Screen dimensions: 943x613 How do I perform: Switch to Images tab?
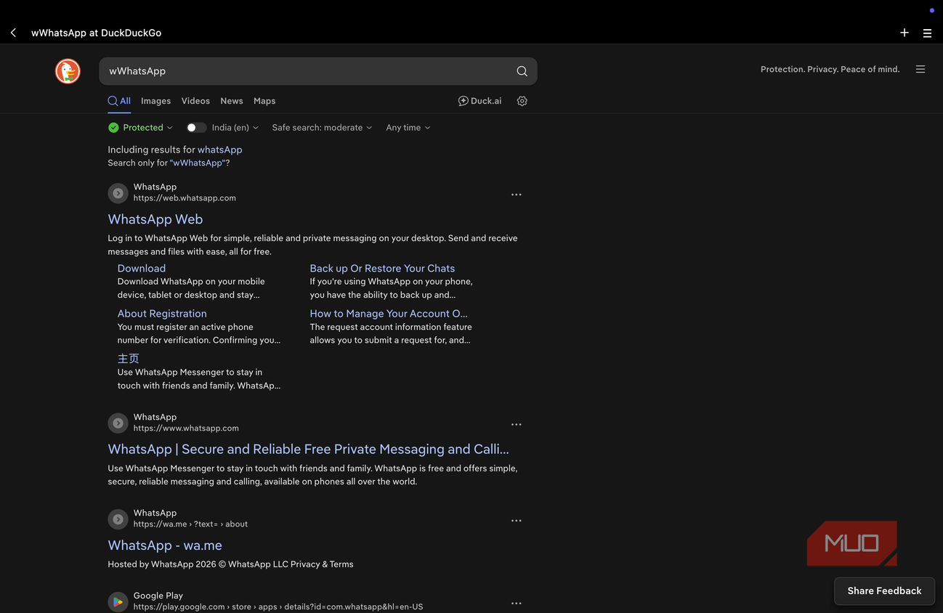click(155, 101)
